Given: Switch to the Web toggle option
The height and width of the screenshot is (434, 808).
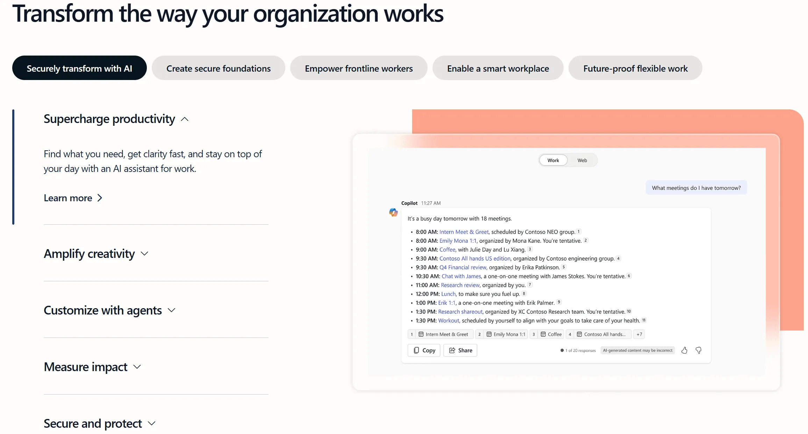Looking at the screenshot, I should (x=582, y=160).
